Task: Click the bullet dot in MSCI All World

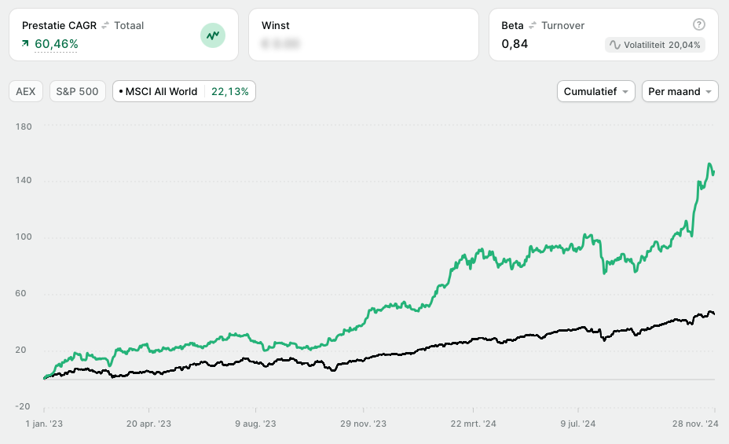Action: (120, 92)
